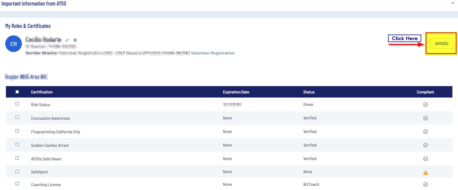Screen dimensions: 458x190
Task: Click the CR profile avatar circle
Action: [13, 44]
